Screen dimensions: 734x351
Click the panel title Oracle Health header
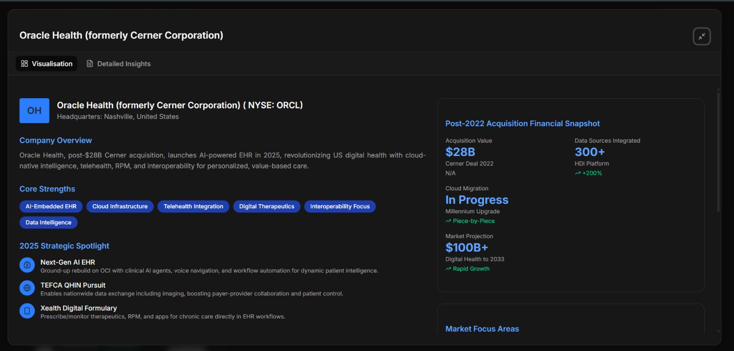[x=121, y=35]
